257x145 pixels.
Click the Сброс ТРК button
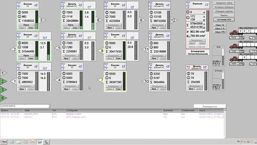220,32
